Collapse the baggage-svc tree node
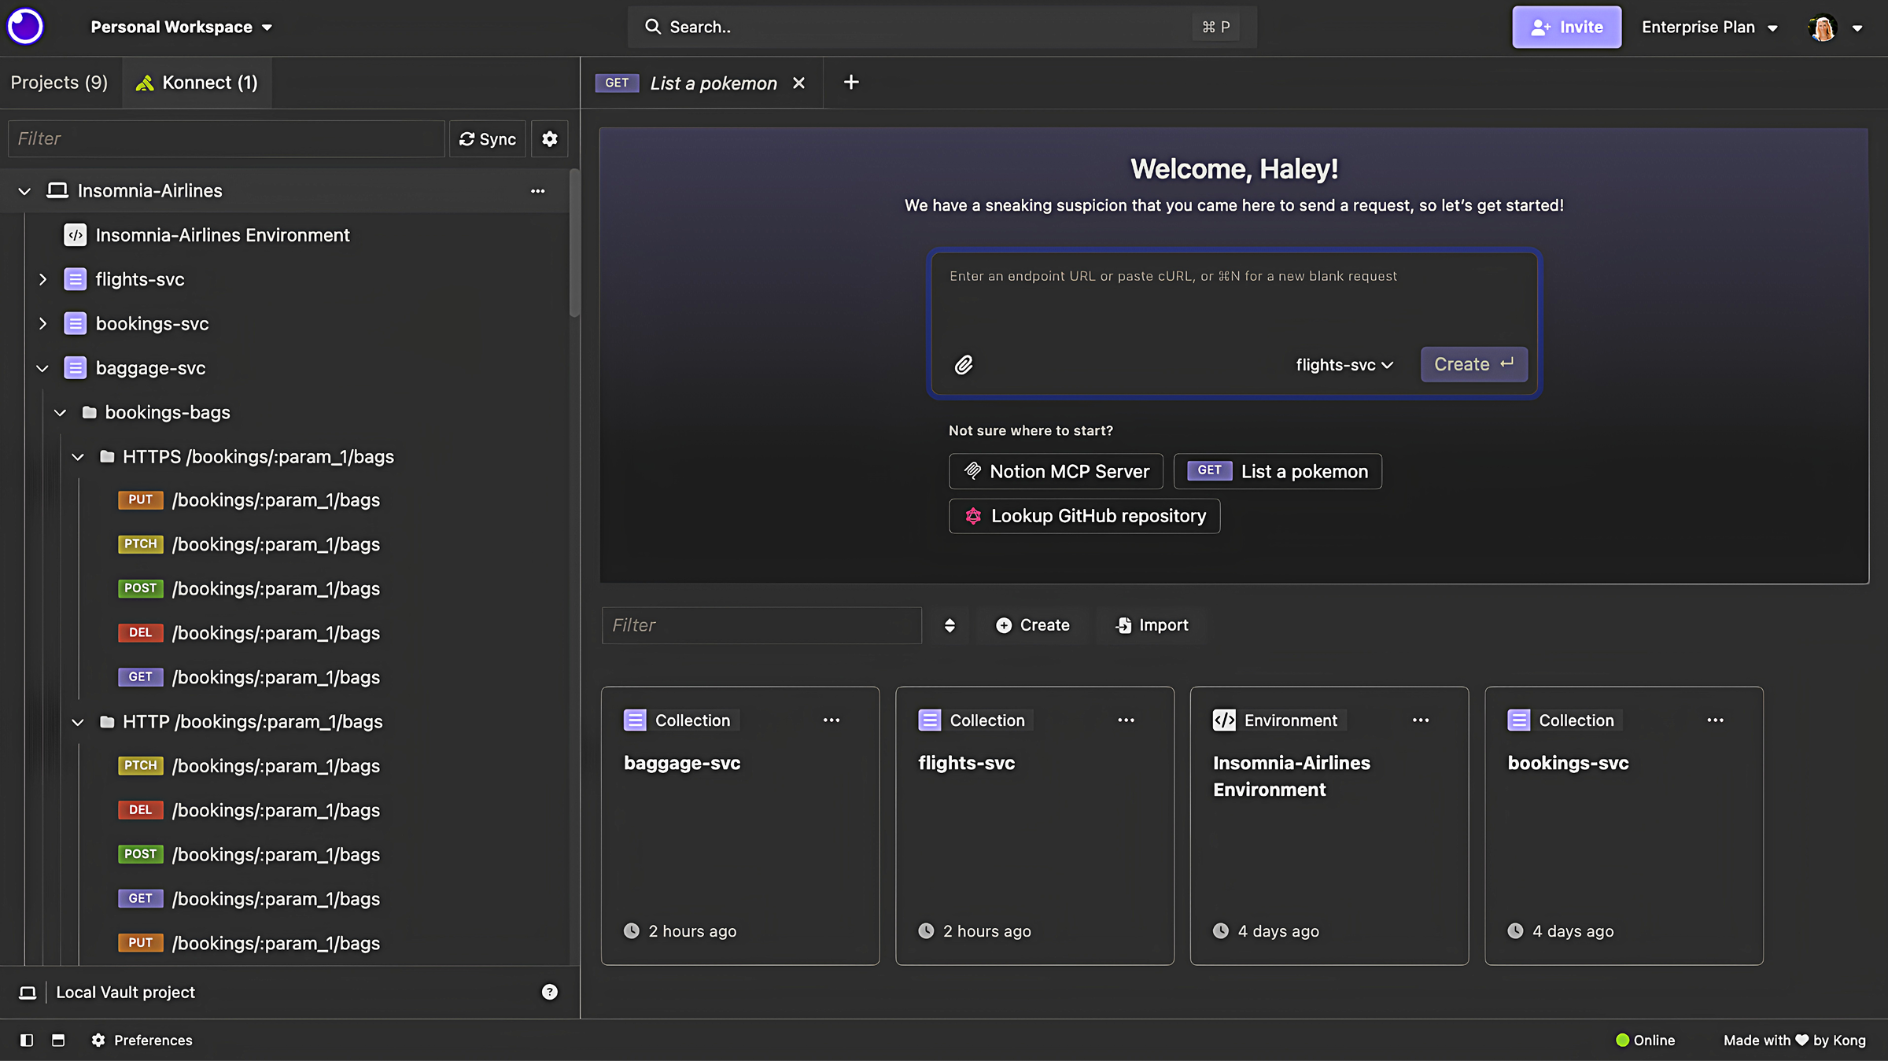1888x1061 pixels. (x=43, y=368)
